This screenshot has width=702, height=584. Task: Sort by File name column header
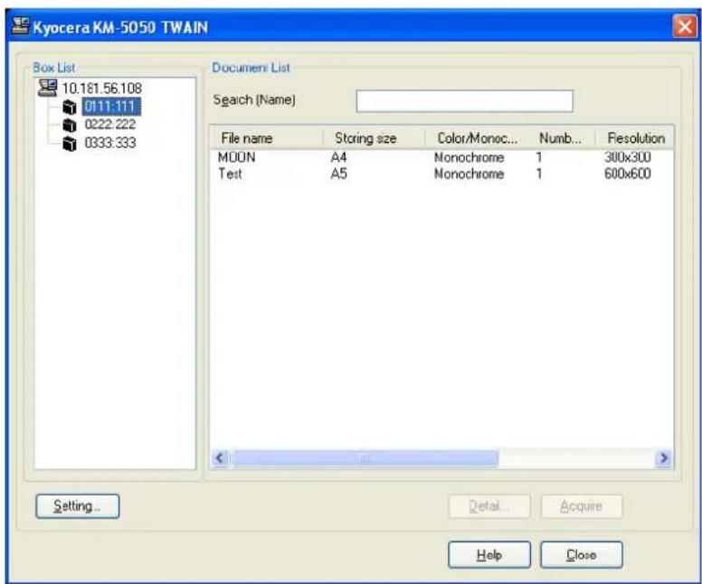(267, 137)
